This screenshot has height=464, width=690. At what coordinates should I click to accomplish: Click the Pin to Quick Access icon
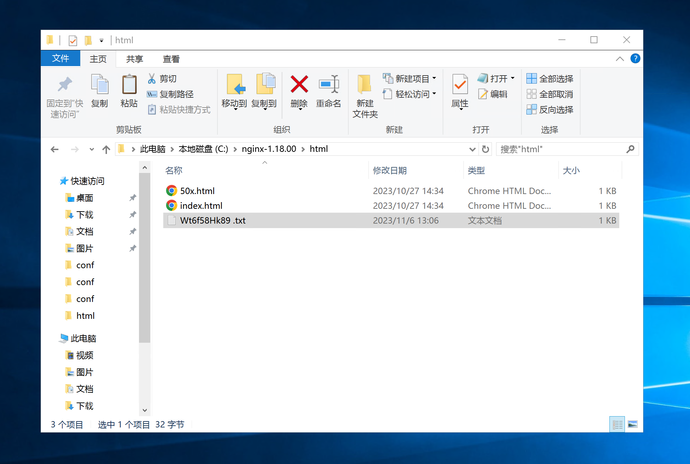coord(65,85)
